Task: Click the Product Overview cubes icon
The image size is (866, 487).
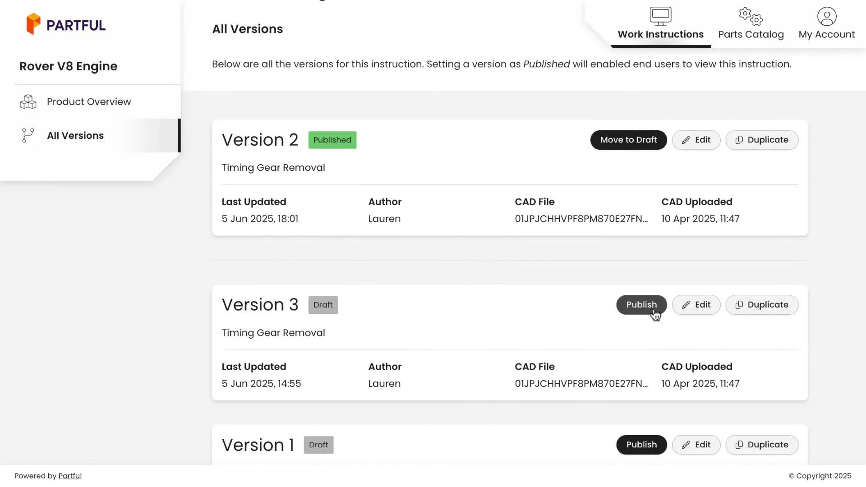Action: [x=28, y=102]
